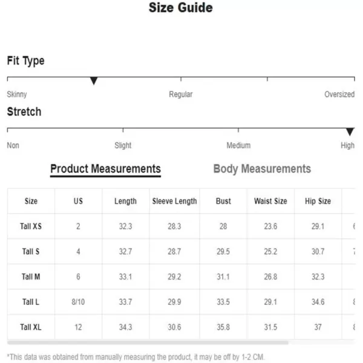Select the Tall S row label
363x363 pixels.
pyautogui.click(x=31, y=252)
